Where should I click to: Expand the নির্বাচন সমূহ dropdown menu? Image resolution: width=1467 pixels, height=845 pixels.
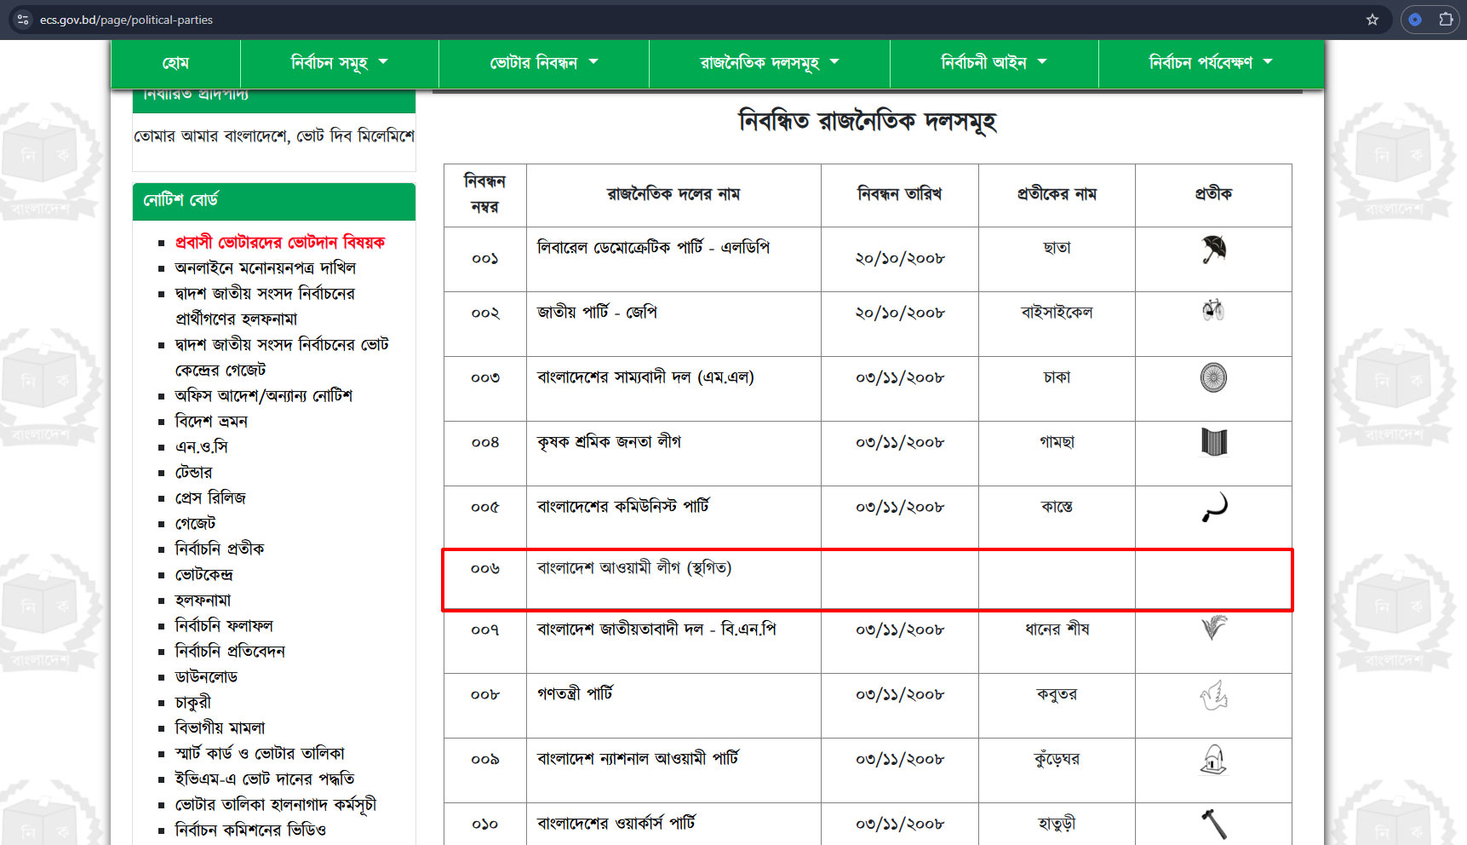tap(339, 62)
